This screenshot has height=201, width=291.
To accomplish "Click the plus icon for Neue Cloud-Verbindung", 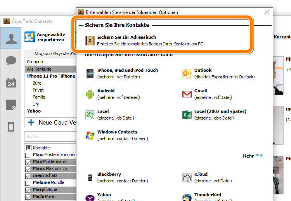I will pos(31,123).
